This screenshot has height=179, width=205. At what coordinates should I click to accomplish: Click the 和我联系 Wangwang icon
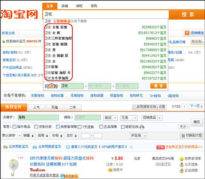click(69, 176)
